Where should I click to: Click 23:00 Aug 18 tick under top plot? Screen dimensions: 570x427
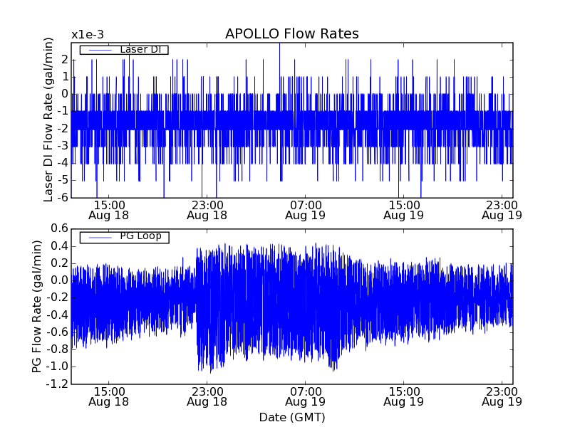(x=207, y=209)
